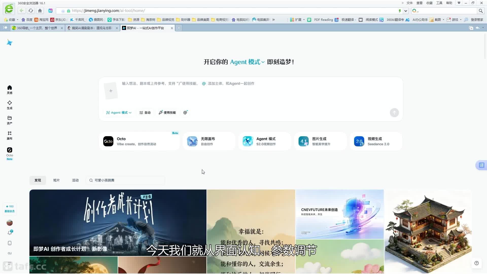Open the notification bell icon

click(10, 232)
